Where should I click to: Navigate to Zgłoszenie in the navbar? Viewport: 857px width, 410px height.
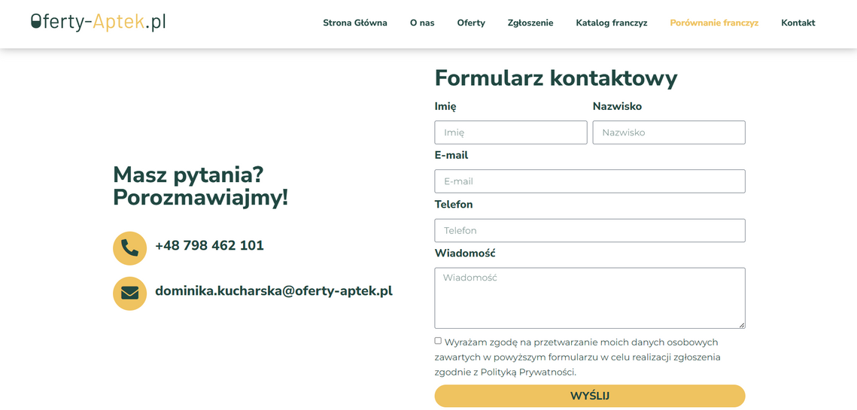click(530, 23)
